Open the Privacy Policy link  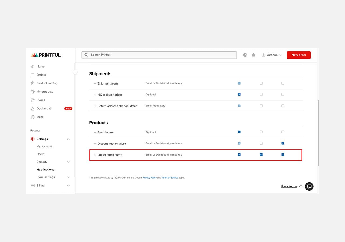click(150, 178)
